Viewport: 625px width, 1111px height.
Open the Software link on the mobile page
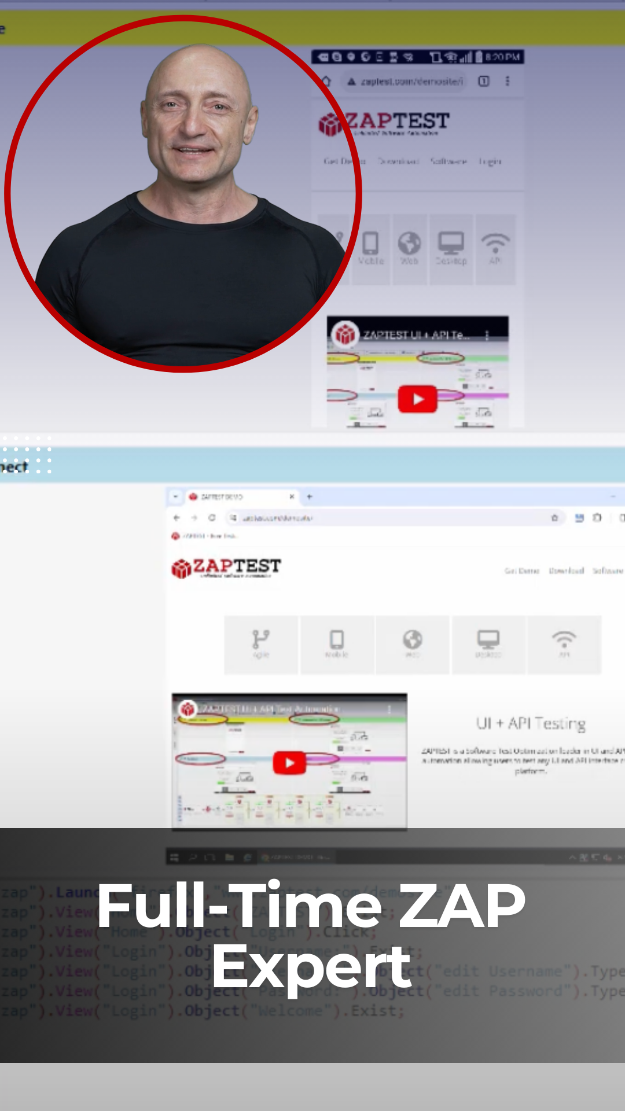448,161
